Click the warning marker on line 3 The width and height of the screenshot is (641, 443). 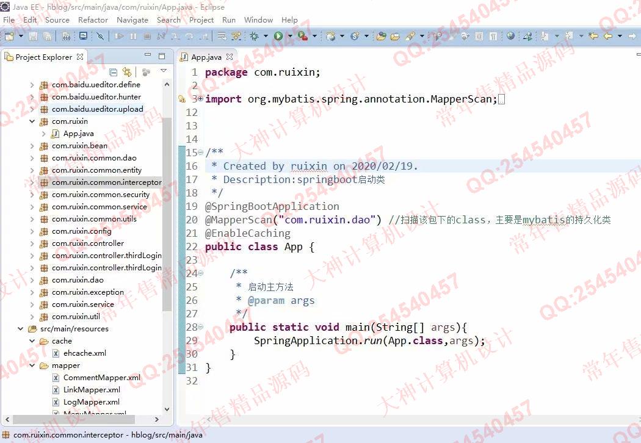(x=182, y=99)
